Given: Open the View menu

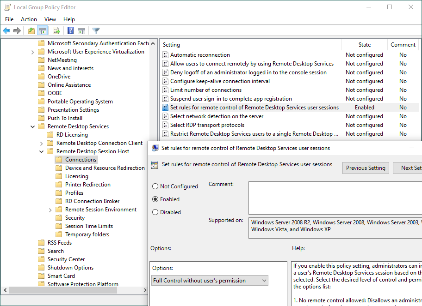Looking at the screenshot, I should (50, 19).
